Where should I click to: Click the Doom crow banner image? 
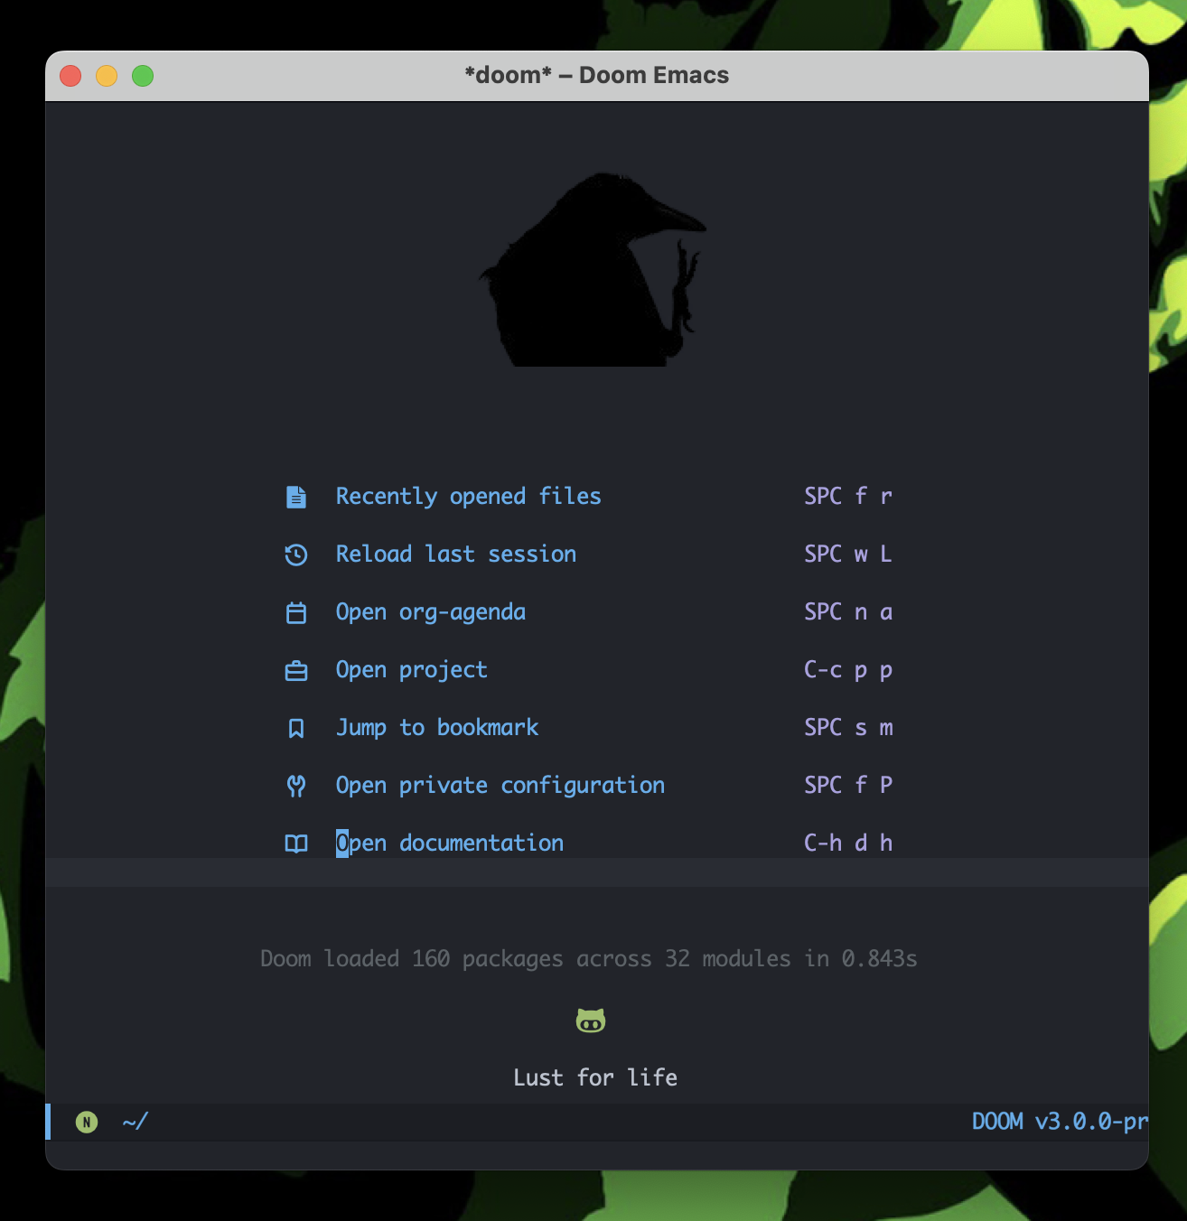[x=593, y=269]
